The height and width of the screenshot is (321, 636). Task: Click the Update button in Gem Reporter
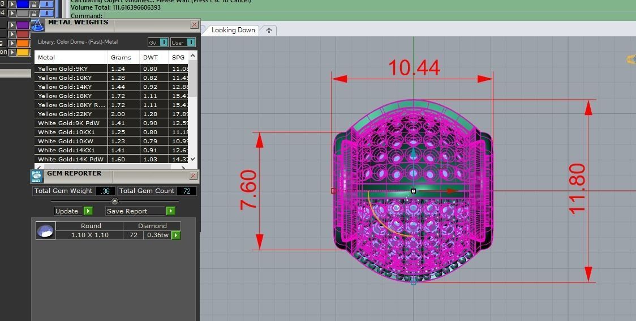[68, 211]
